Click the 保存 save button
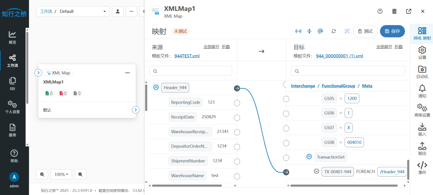 pyautogui.click(x=392, y=31)
